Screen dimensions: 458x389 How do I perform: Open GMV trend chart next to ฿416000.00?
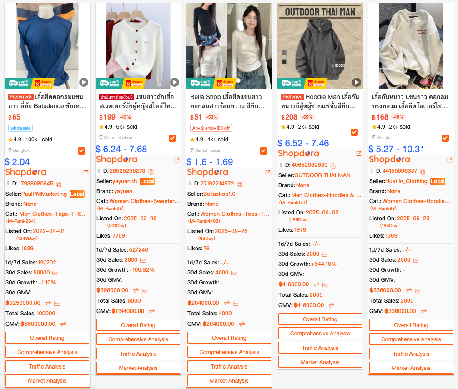tap(325, 284)
